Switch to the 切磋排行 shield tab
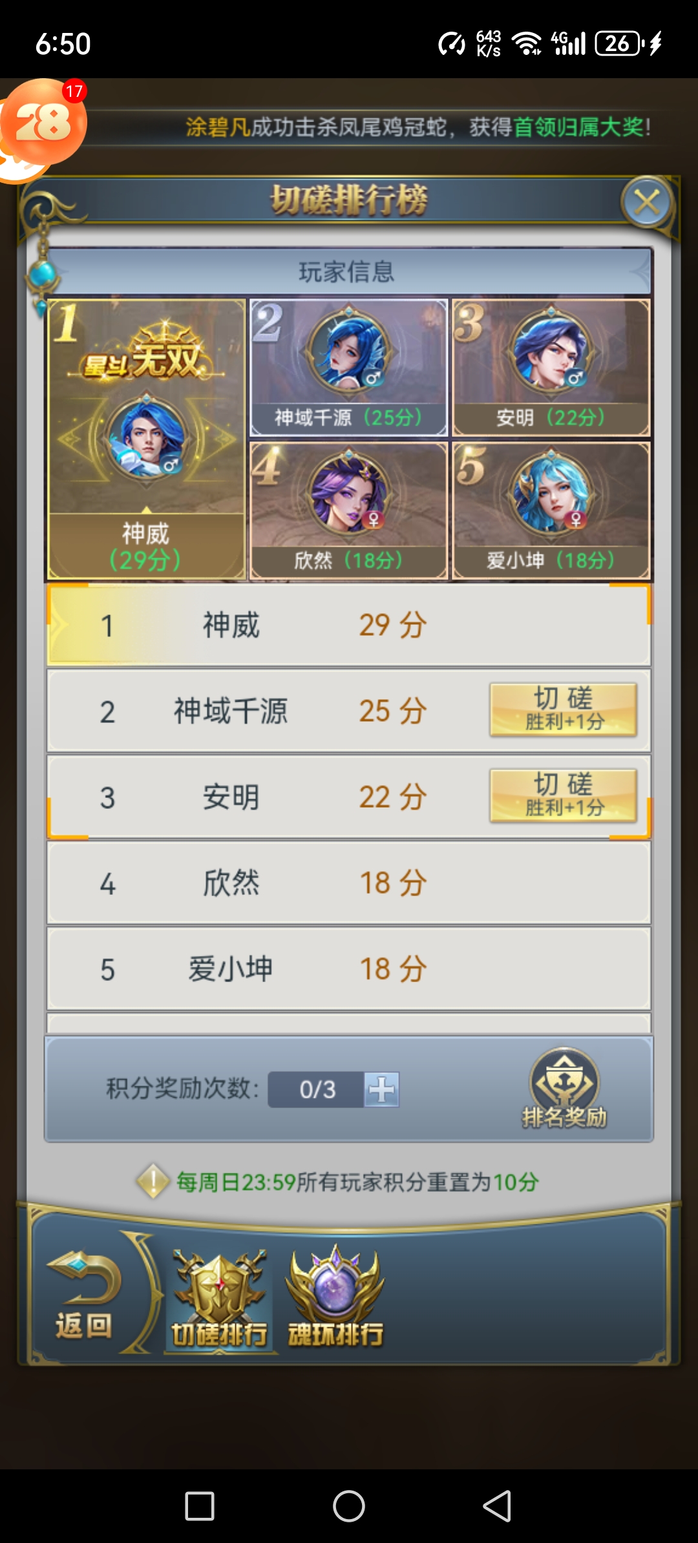 (x=219, y=1299)
